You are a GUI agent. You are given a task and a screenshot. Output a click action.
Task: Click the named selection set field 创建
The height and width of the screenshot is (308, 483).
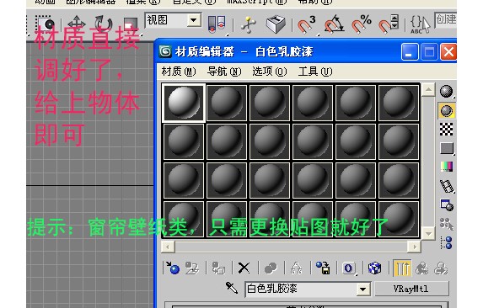[x=445, y=19]
